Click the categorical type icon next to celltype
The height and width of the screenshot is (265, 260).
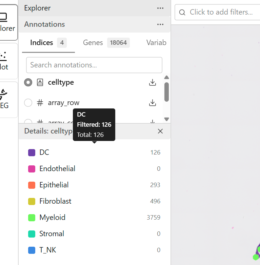(40, 82)
